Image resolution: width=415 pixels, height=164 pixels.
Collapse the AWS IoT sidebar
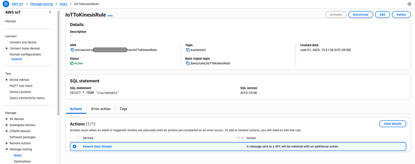50,12
